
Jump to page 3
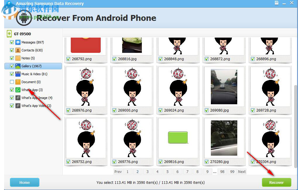tap(147, 171)
